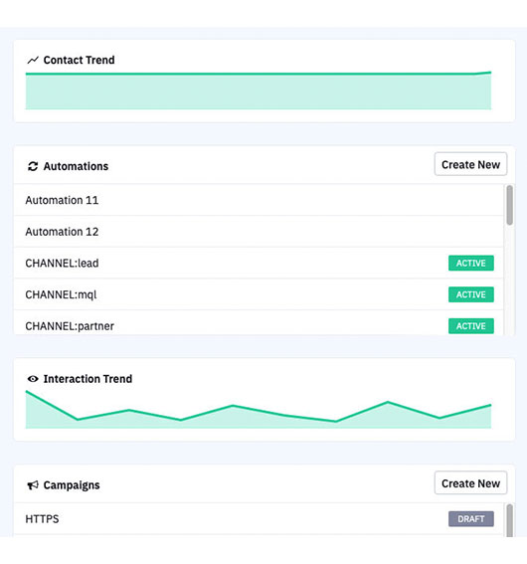Click the Interaction Trend eye icon
Image resolution: width=527 pixels, height=564 pixels.
pos(33,379)
